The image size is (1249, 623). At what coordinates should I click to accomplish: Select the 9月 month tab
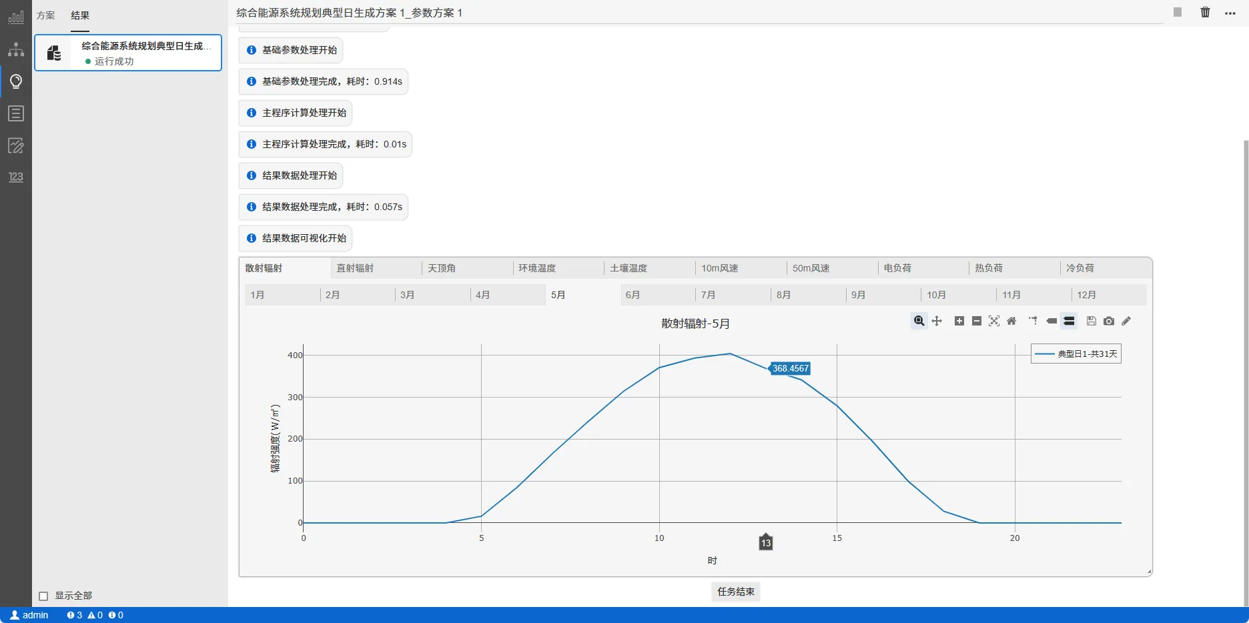pos(883,295)
